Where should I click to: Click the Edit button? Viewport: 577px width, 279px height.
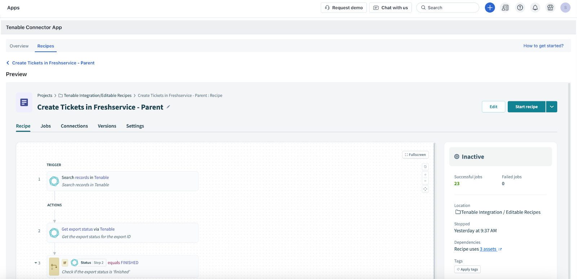click(x=493, y=107)
